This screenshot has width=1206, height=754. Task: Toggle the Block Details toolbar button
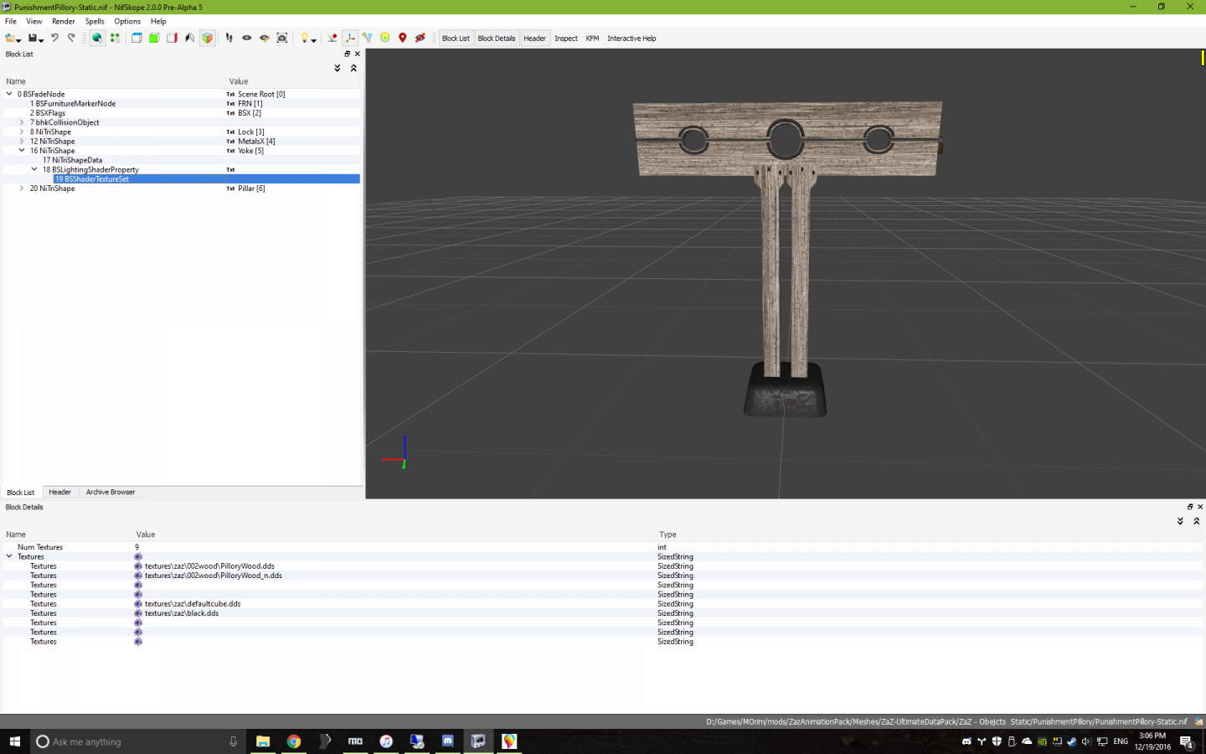point(497,39)
